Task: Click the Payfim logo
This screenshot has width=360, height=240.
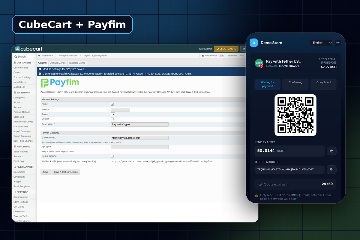Action: (x=60, y=83)
